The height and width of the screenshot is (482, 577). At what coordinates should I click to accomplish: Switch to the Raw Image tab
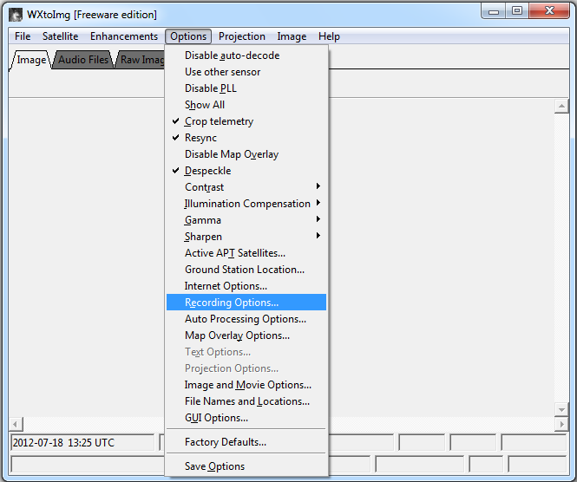[x=141, y=60]
